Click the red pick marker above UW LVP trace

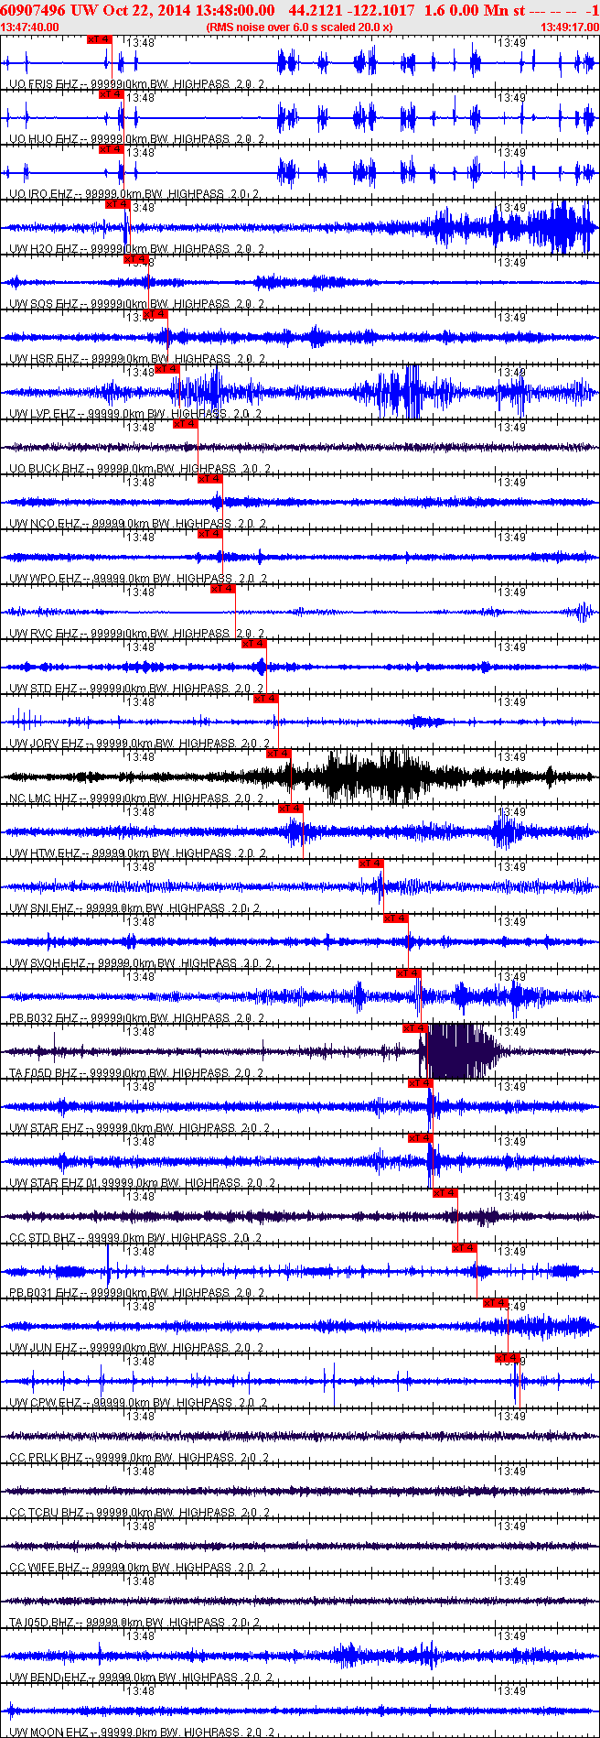(167, 369)
